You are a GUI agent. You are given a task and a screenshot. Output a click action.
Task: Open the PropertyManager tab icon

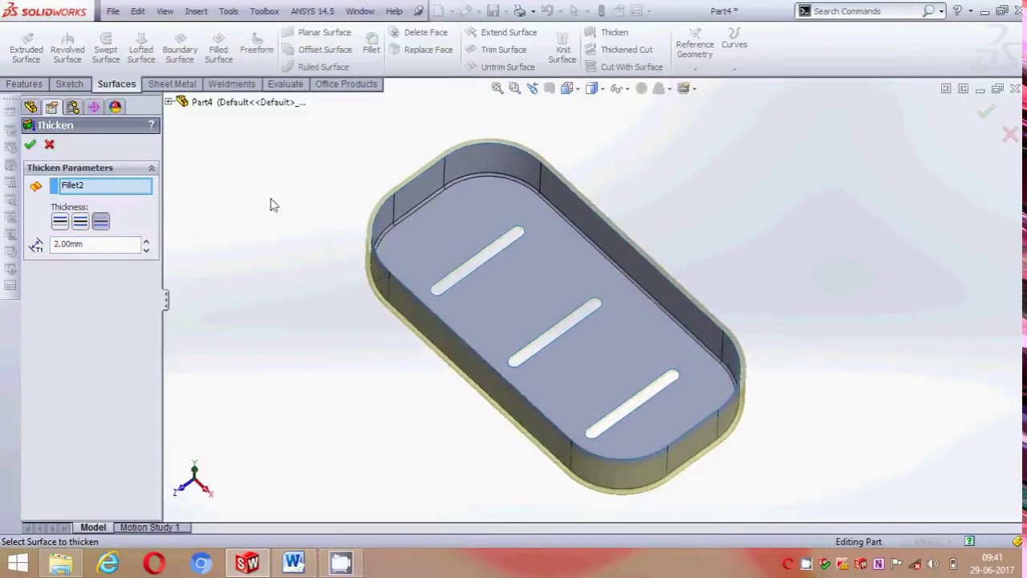(x=52, y=107)
